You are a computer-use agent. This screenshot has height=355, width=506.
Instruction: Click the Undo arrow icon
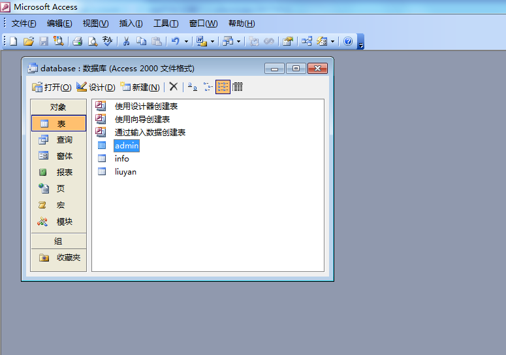point(175,41)
